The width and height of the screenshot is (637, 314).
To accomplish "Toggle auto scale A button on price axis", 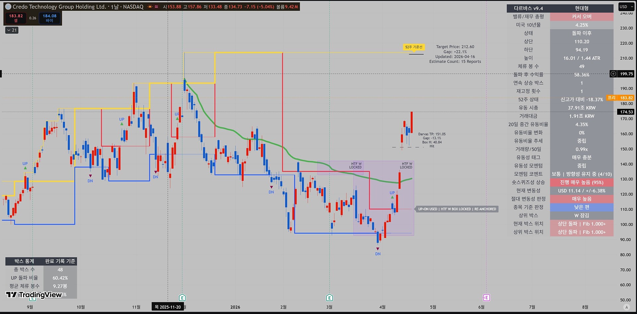I will coord(626,307).
